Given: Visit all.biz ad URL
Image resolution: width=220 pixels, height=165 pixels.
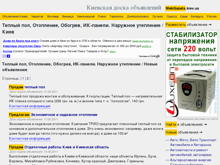Looking at the screenshot, I should [x=113, y=51].
